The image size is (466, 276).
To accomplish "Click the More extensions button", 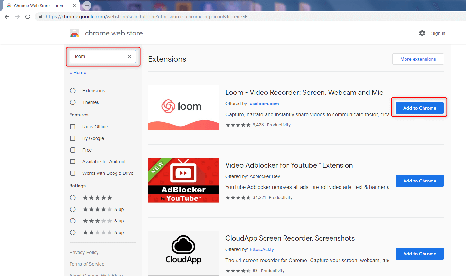I will coord(418,59).
